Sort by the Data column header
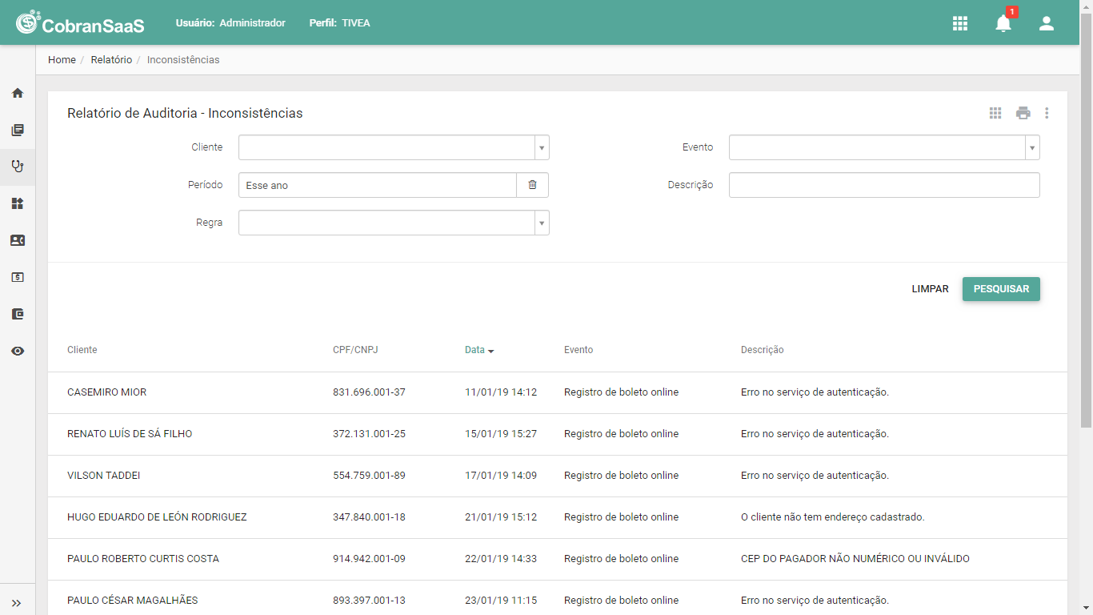Viewport: 1093px width, 615px height. 479,350
